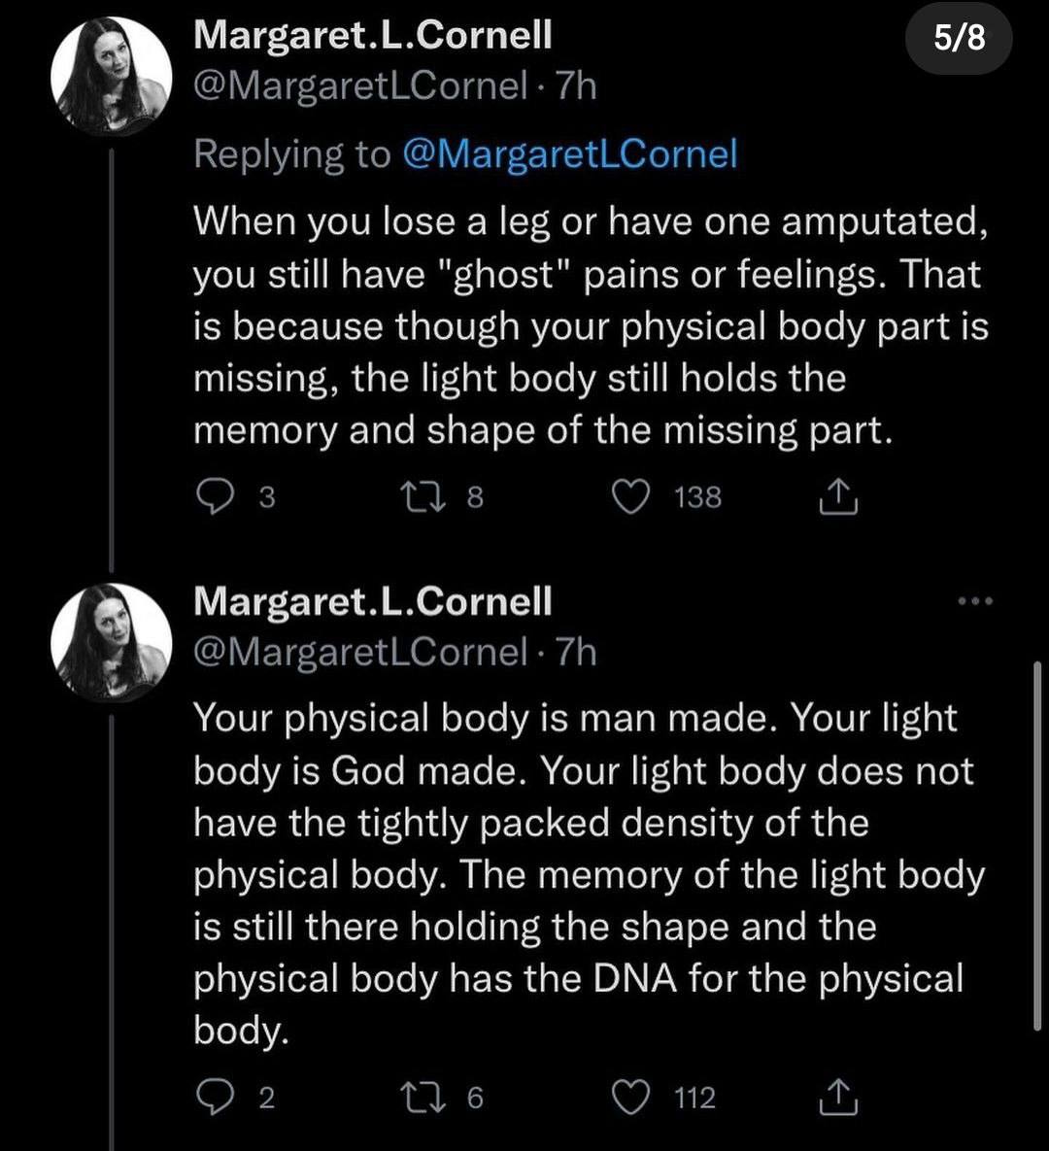Click the 5/8 image counter badge
1049x1151 pixels.
click(960, 37)
